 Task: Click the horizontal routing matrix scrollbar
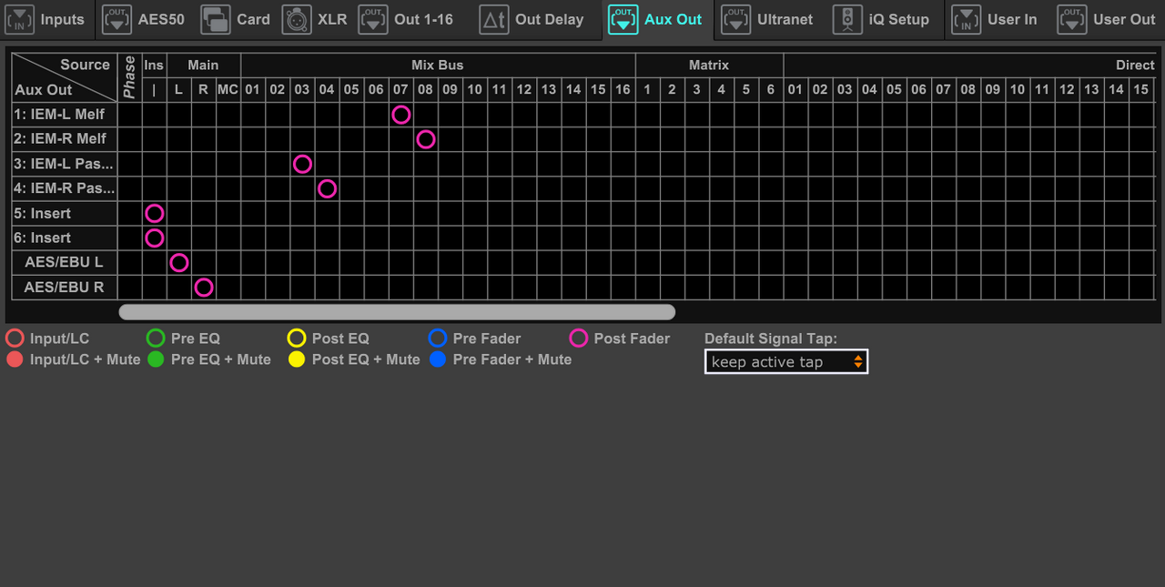click(397, 312)
